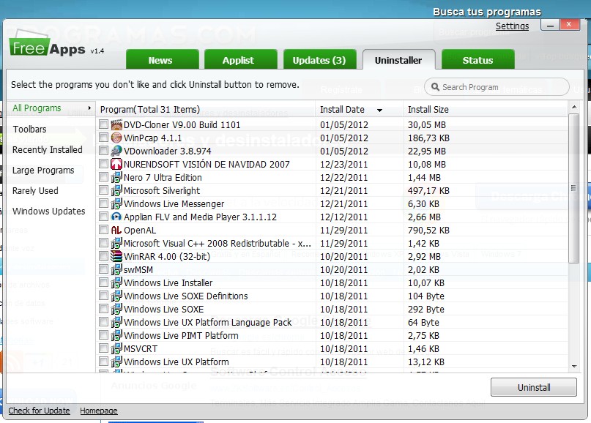Click the Nero 7 Ultra Edition icon

[x=116, y=177]
